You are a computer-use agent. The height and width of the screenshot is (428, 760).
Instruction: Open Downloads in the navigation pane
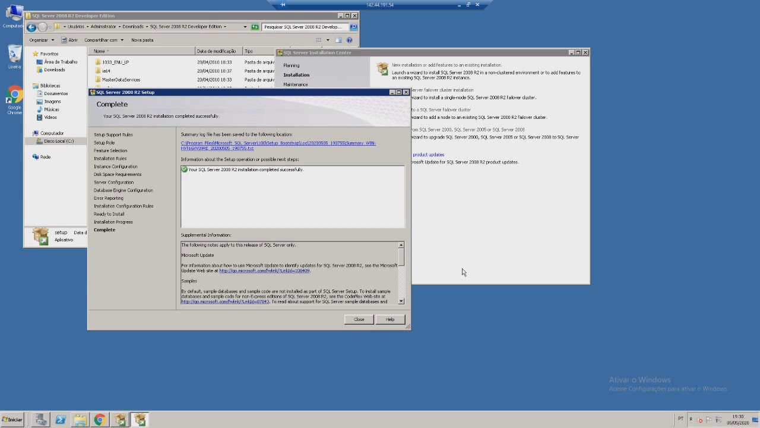[54, 70]
